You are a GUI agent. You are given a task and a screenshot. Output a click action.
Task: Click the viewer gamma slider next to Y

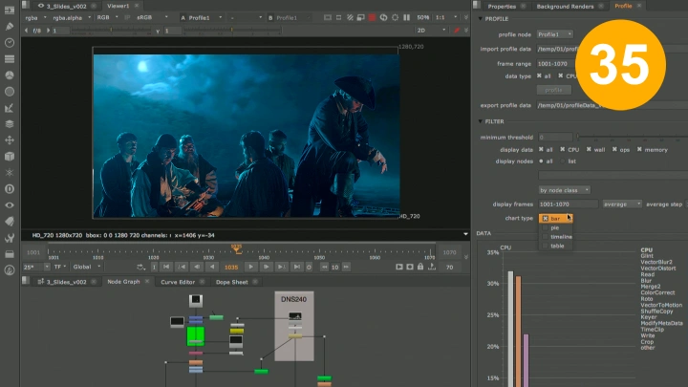coord(231,31)
